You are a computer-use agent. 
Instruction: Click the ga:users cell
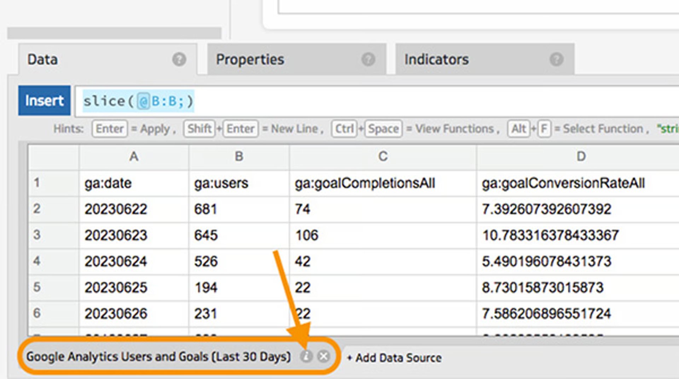pos(221,183)
